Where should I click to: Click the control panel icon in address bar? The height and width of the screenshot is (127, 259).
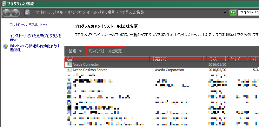(x=27, y=12)
